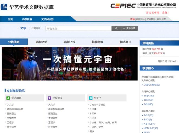Open 工程学 under 学位论文
The width and height of the screenshot is (179, 133).
point(52,122)
